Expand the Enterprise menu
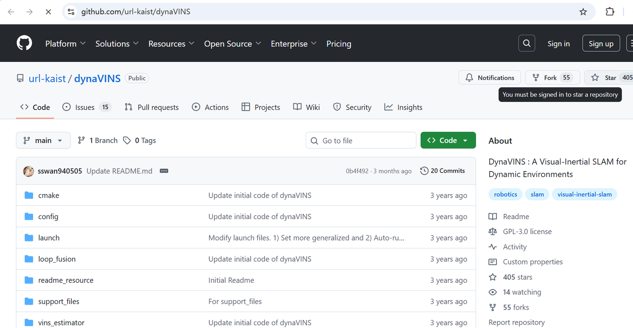The width and height of the screenshot is (633, 328). click(x=294, y=43)
